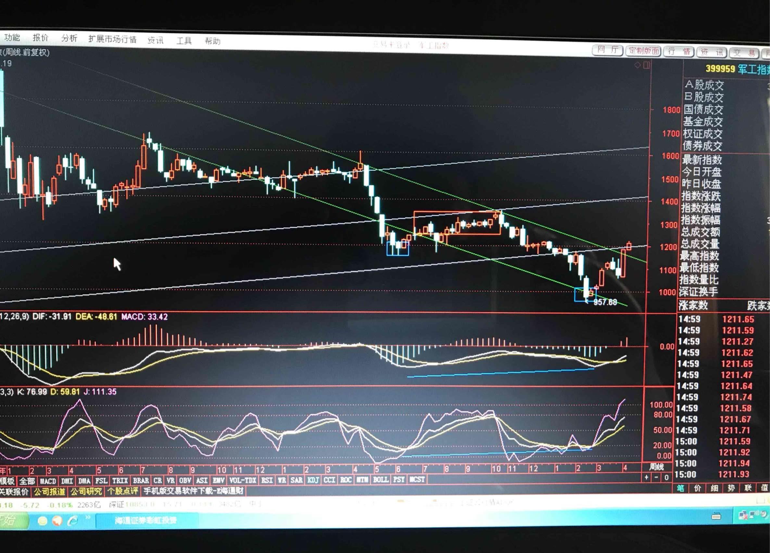Click the 手机版交易软件下载-E海通财 link
The width and height of the screenshot is (770, 553).
click(193, 491)
